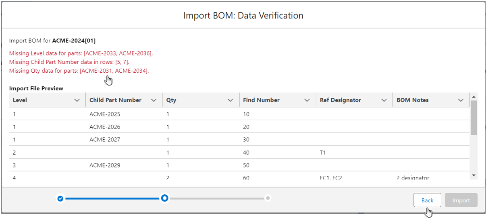The image size is (486, 218).
Task: Click the Level column header label
Action: coord(20,100)
